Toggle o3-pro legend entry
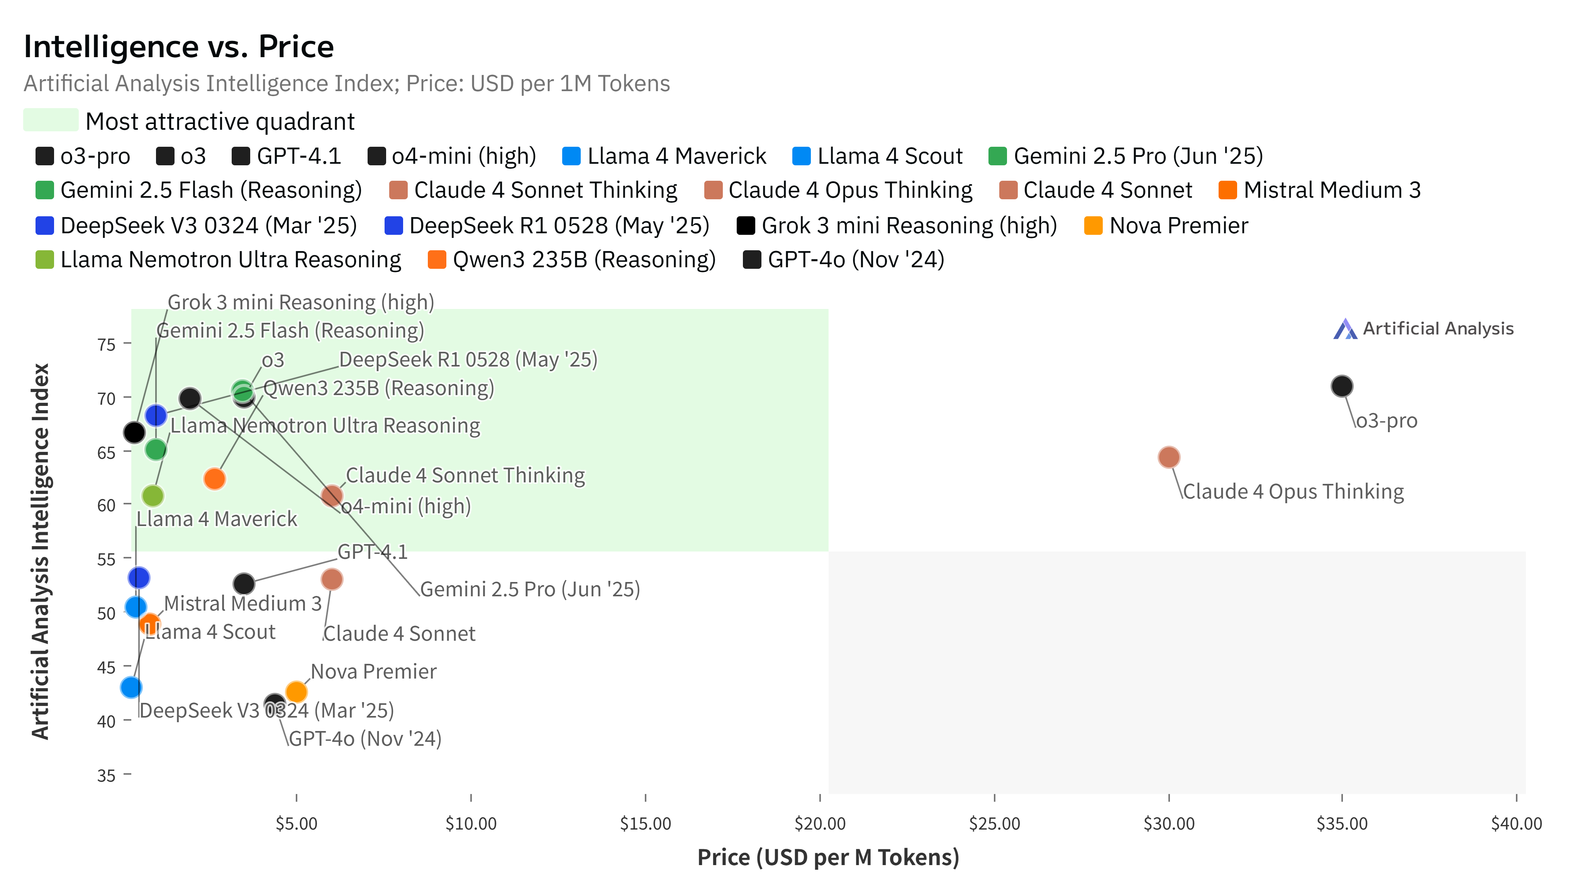 pyautogui.click(x=83, y=156)
